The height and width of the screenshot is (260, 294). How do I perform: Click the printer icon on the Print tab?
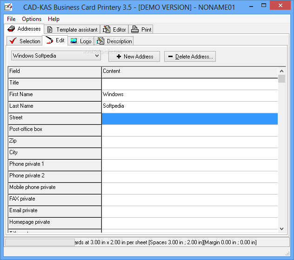pyautogui.click(x=134, y=29)
